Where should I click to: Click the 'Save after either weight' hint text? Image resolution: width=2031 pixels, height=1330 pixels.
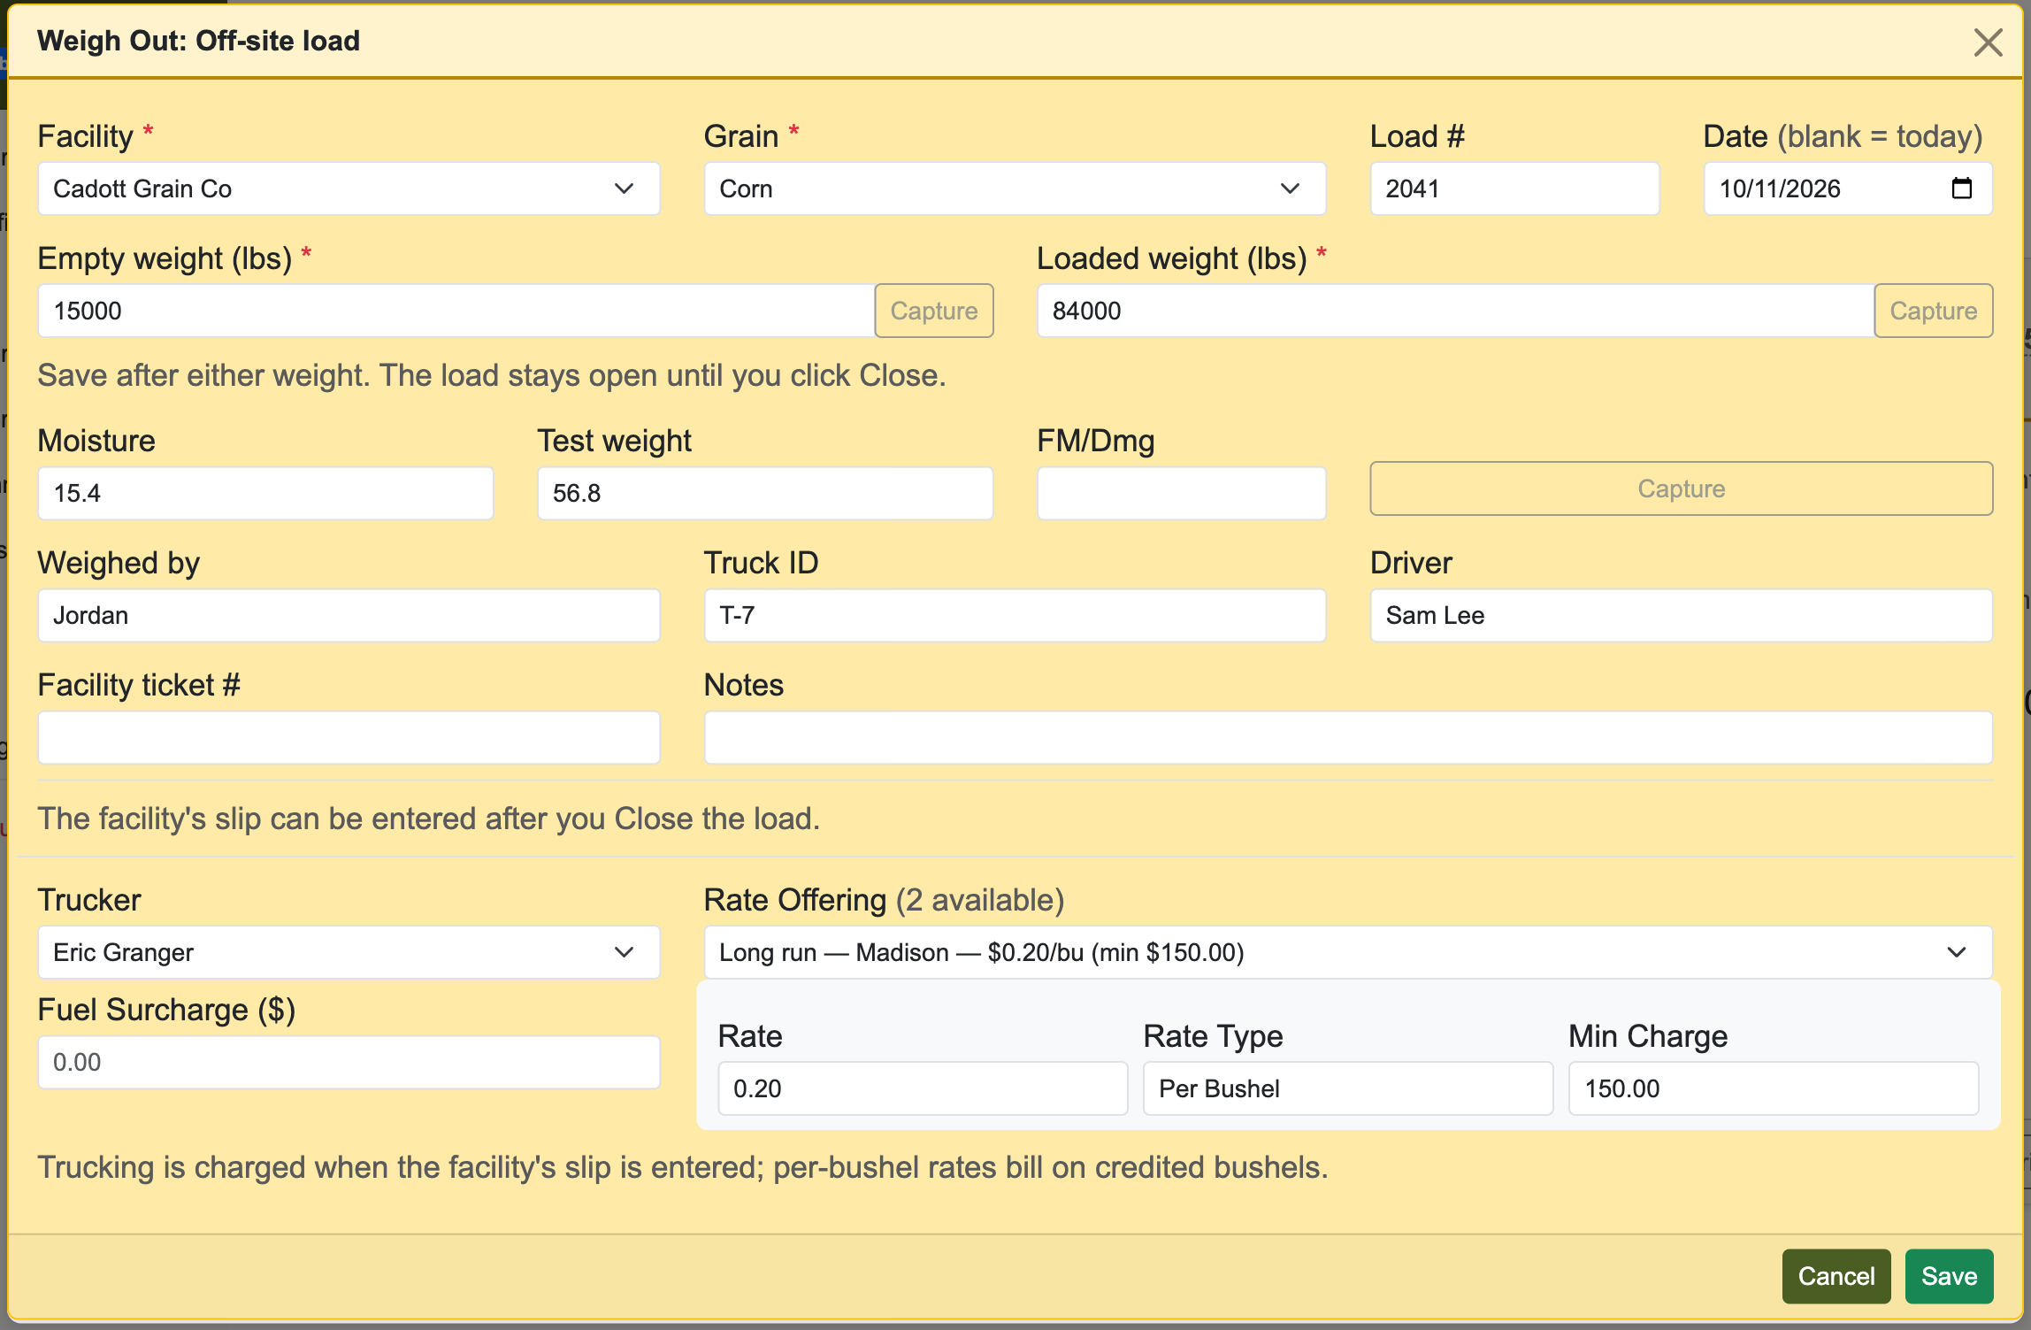[492, 375]
